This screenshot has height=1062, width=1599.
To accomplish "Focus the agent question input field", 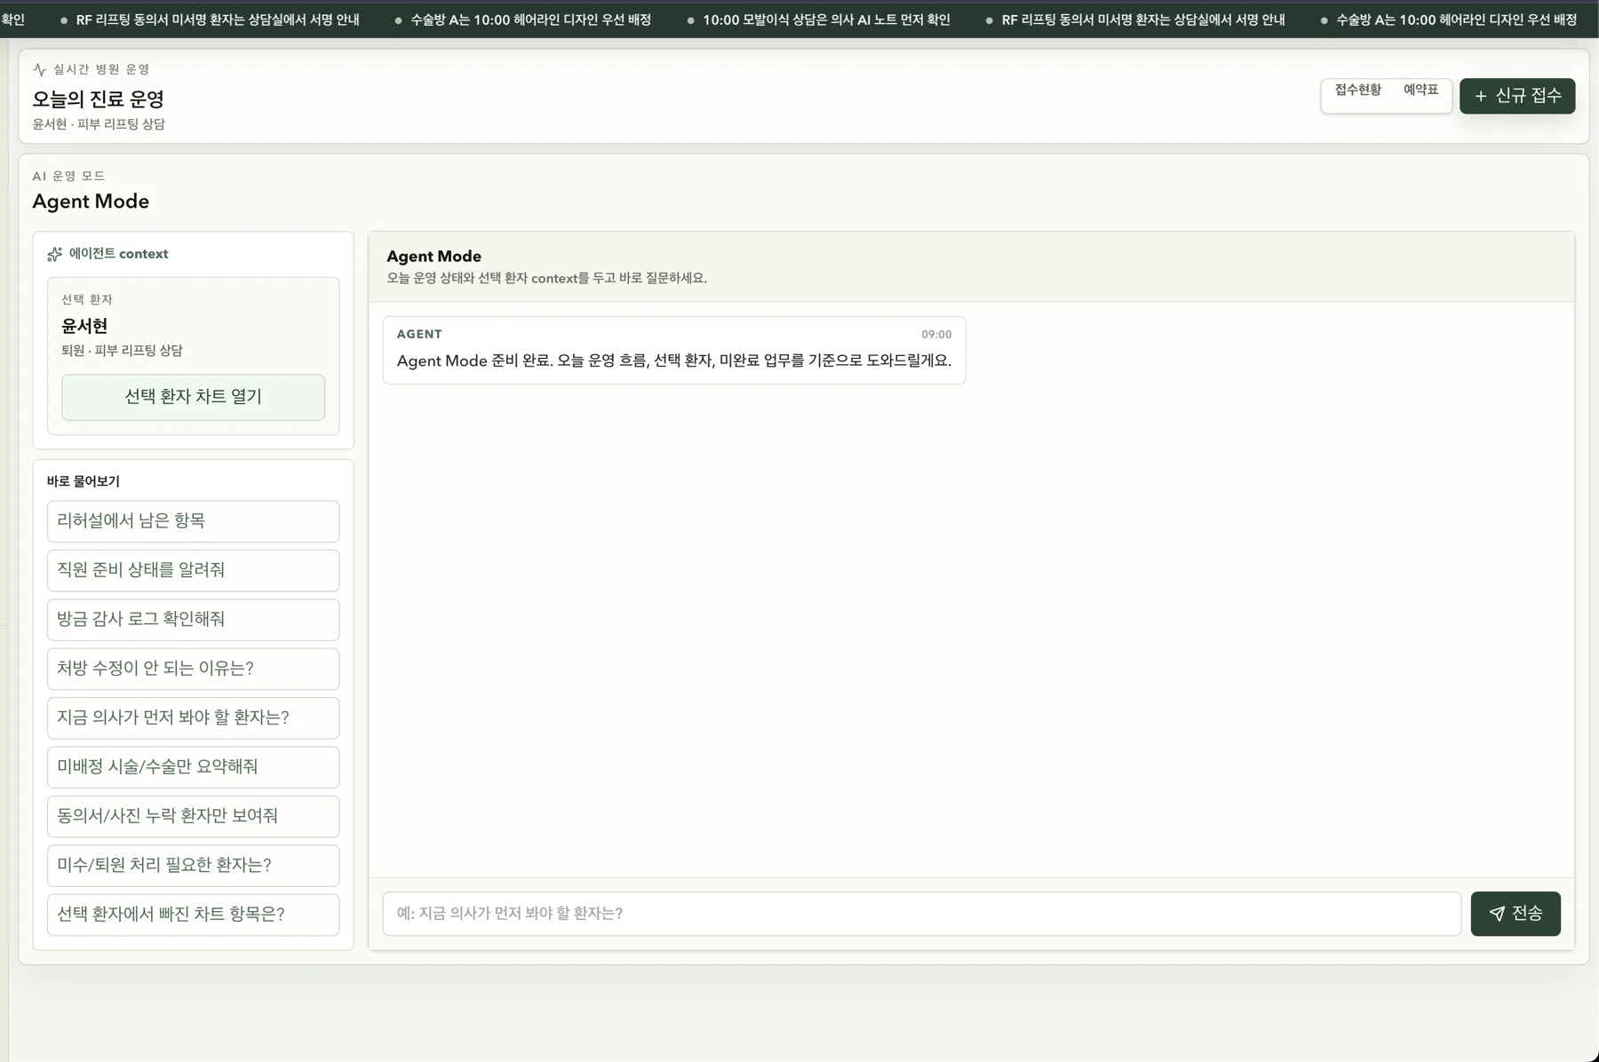I will [921, 914].
